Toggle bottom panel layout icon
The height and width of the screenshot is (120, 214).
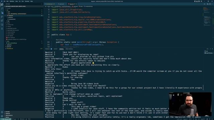click(x=197, y=1)
